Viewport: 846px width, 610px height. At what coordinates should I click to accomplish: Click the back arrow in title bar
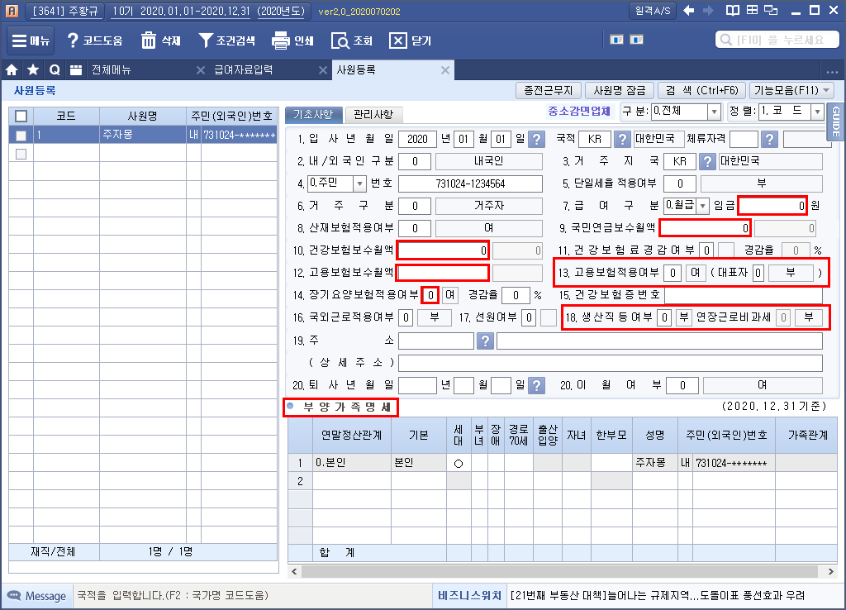tap(688, 10)
